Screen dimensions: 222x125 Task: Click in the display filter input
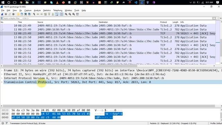[x=108, y=18]
